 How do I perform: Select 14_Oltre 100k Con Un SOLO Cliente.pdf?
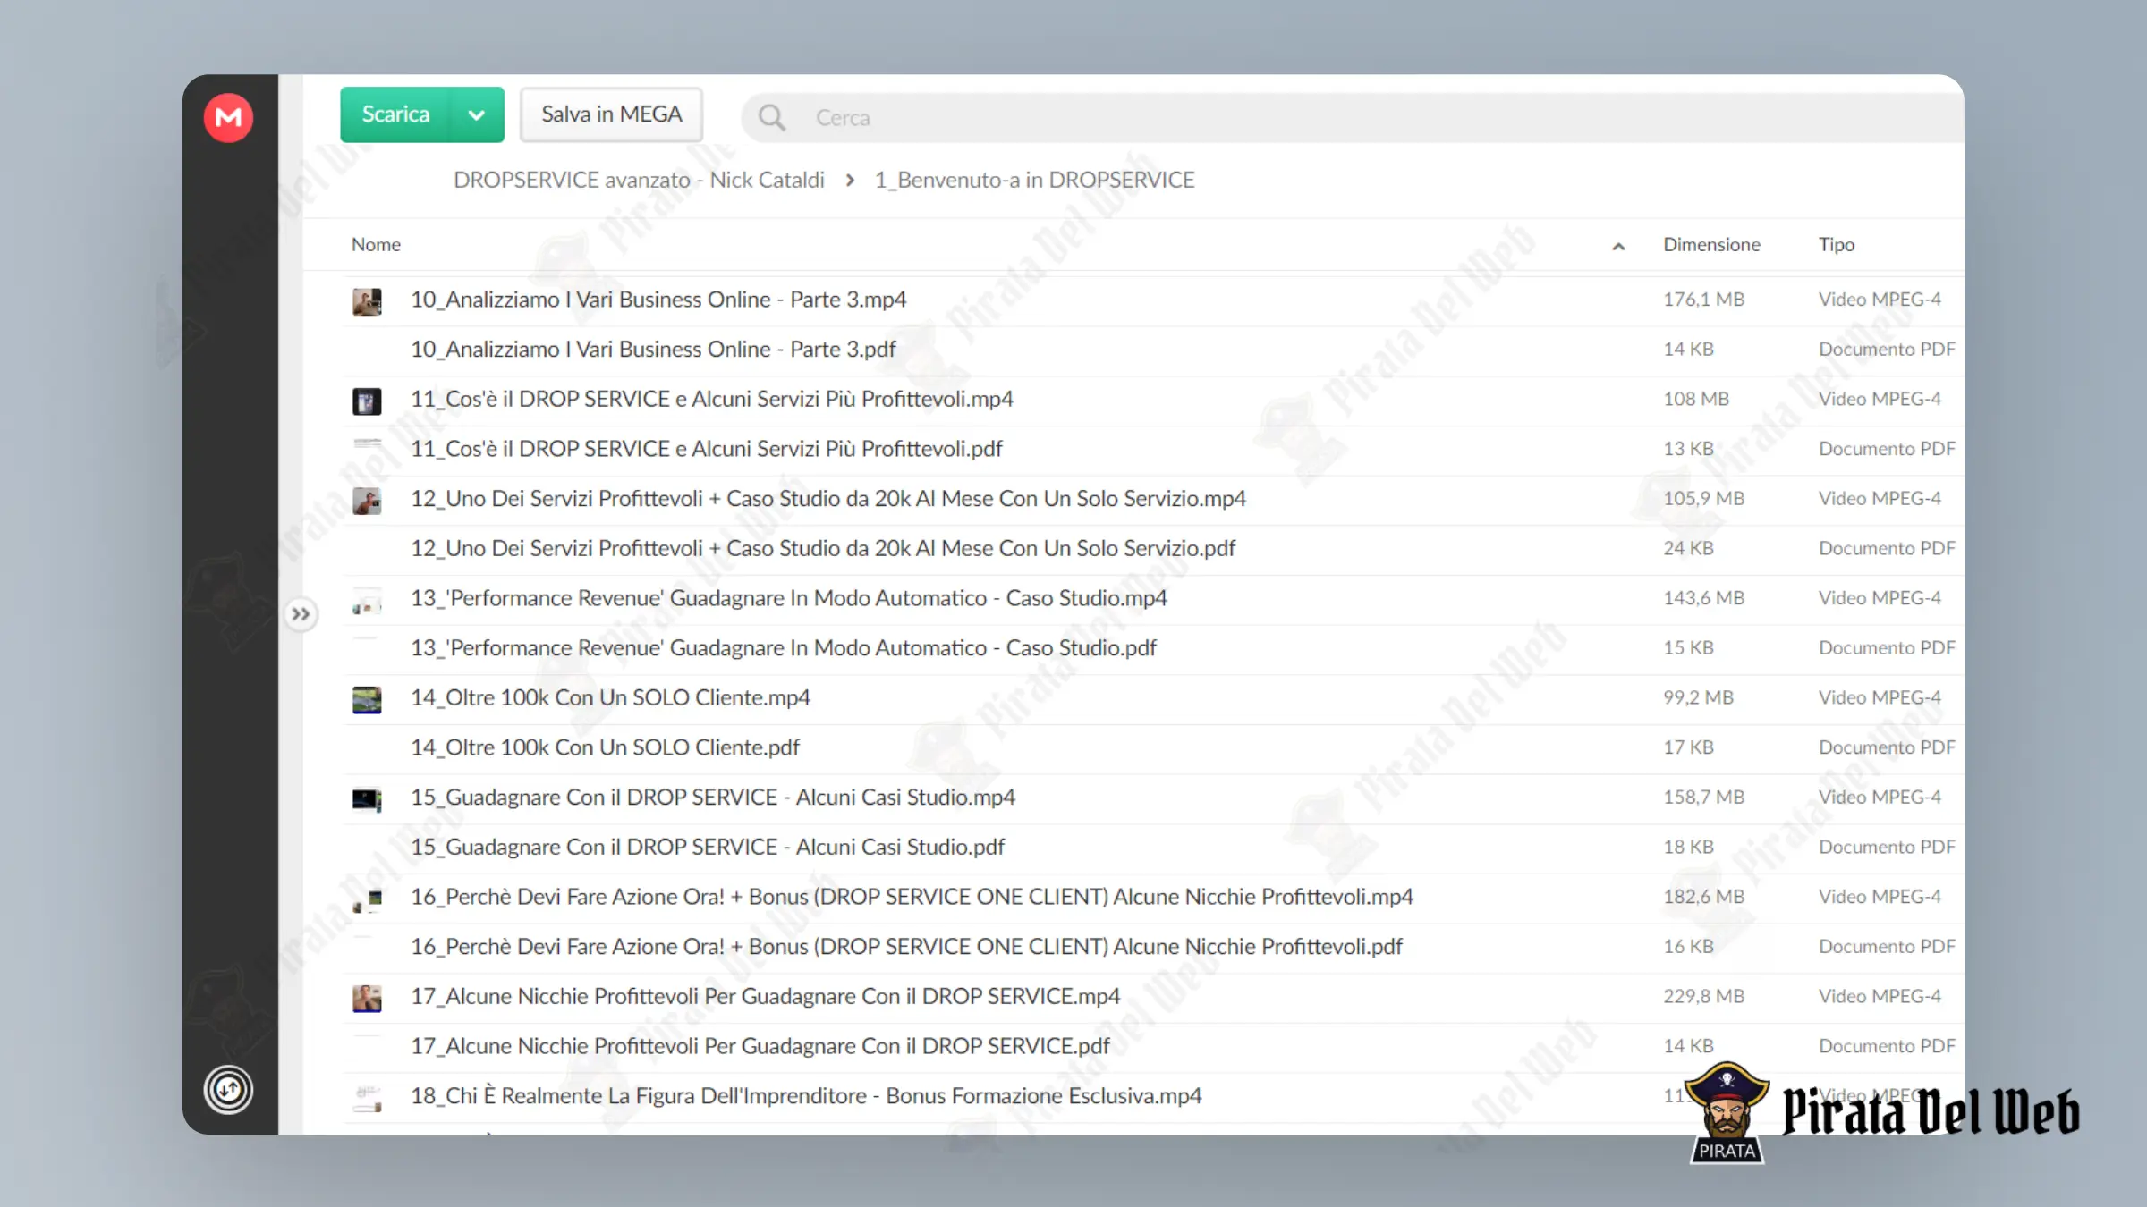click(605, 747)
